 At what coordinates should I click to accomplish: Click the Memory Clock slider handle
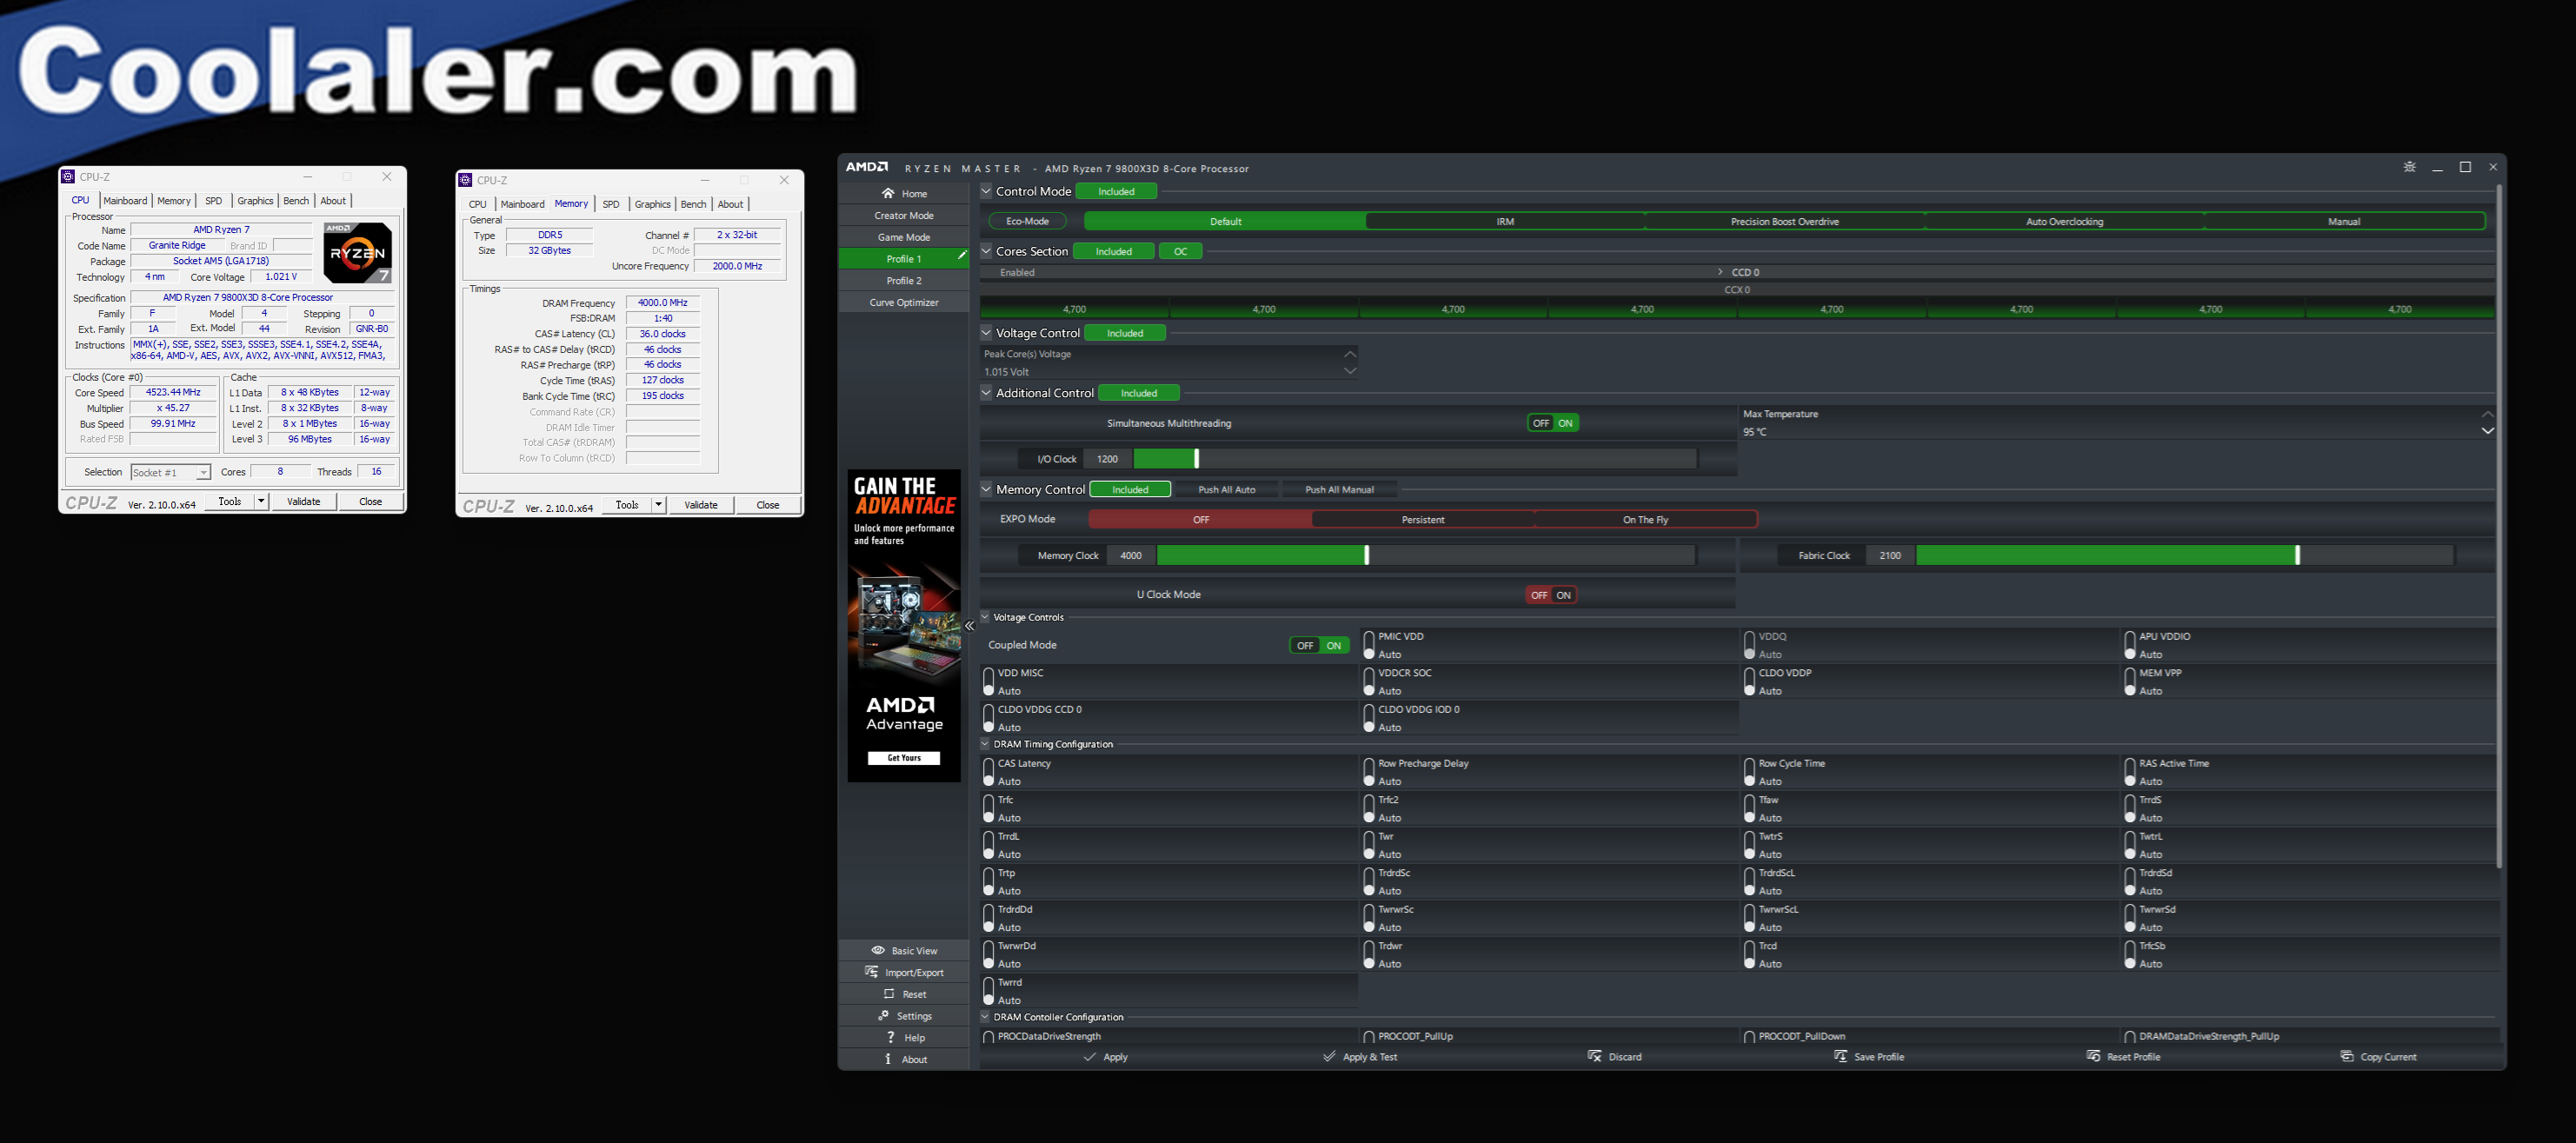[x=1366, y=555]
